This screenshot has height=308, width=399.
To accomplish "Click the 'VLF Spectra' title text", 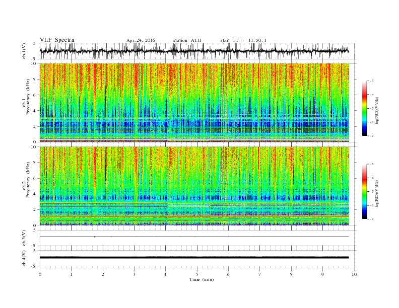I will click(x=57, y=40).
